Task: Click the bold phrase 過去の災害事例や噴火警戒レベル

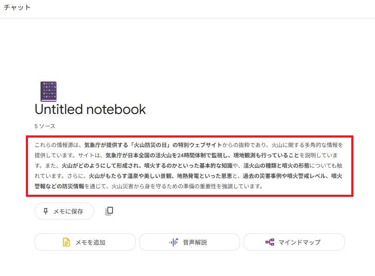Action: (x=284, y=176)
